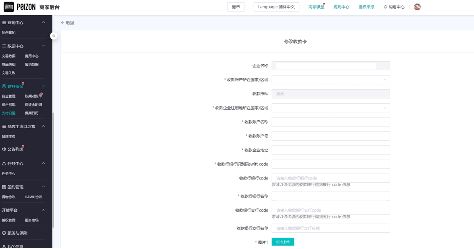Select 支付设置 in the sidebar
The height and width of the screenshot is (249, 474).
8,113
